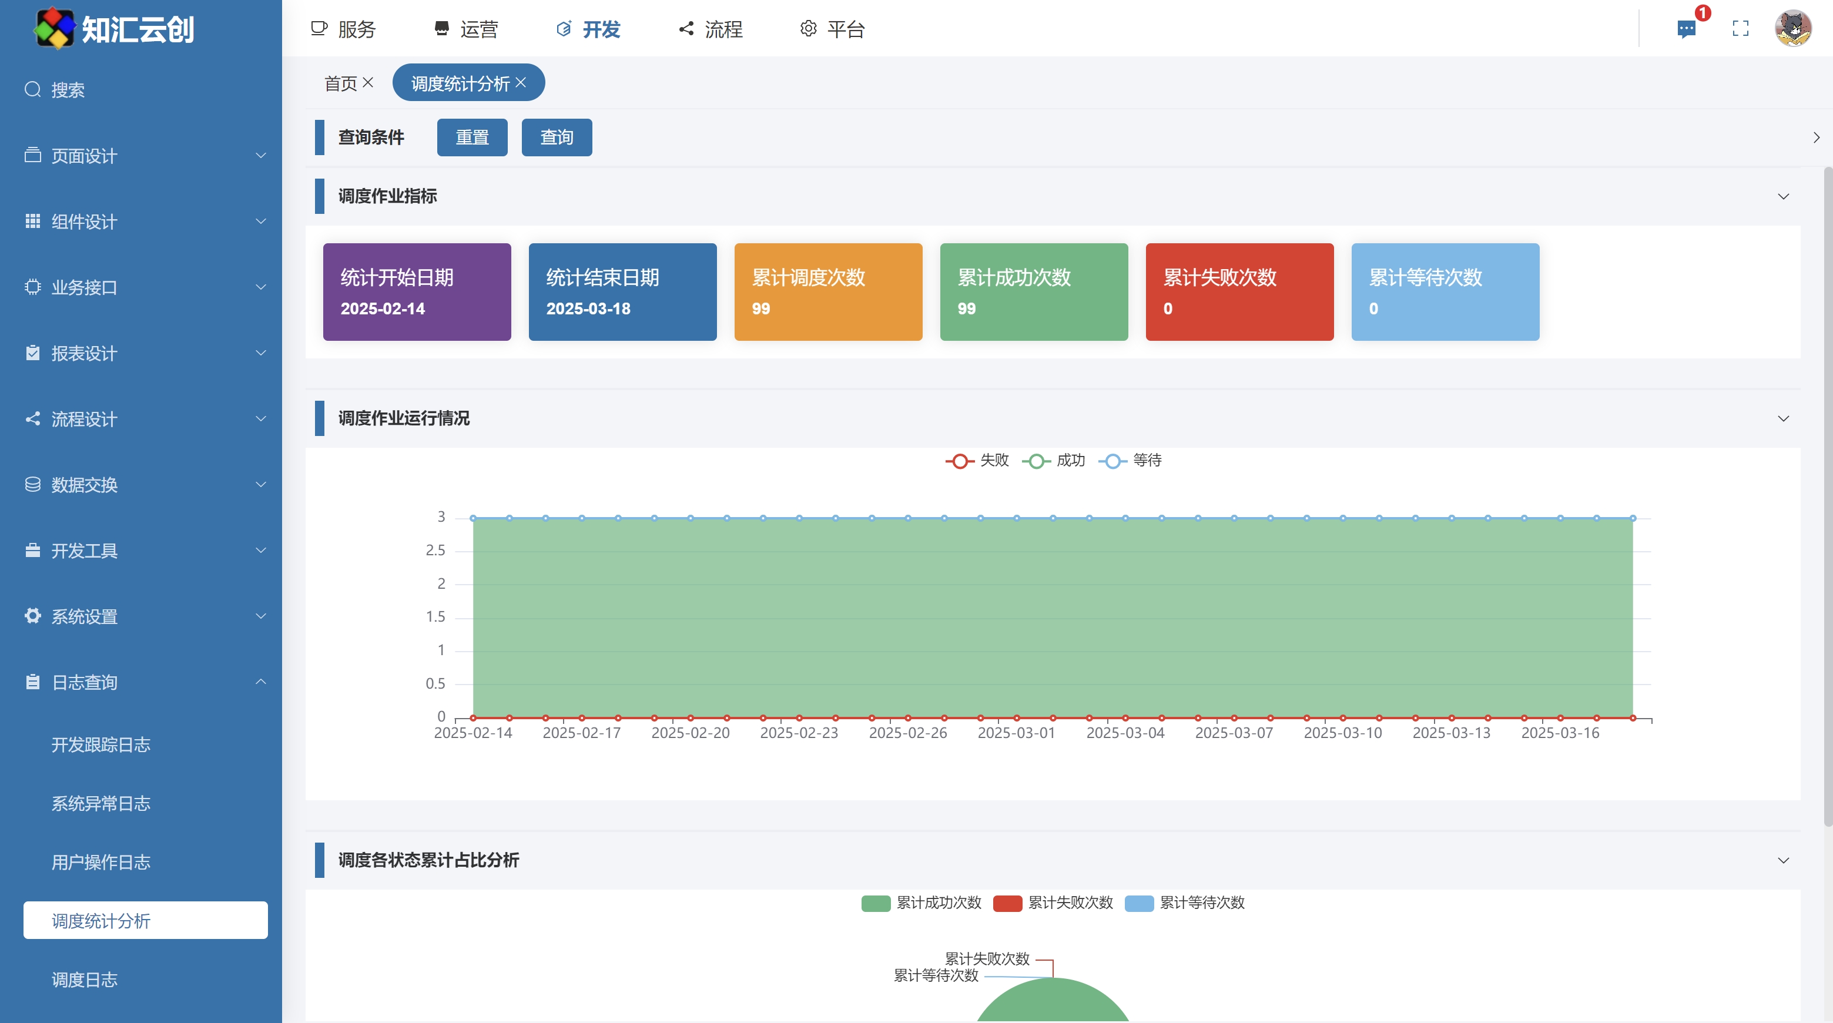Click the user avatar picture
This screenshot has width=1833, height=1023.
click(x=1792, y=29)
